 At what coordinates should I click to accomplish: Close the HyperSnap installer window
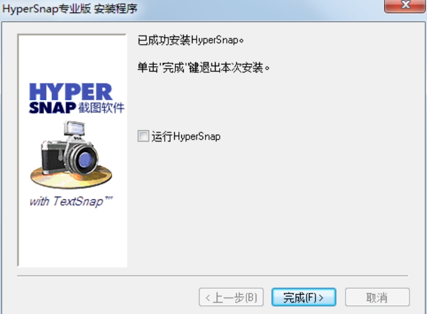coord(405,5)
